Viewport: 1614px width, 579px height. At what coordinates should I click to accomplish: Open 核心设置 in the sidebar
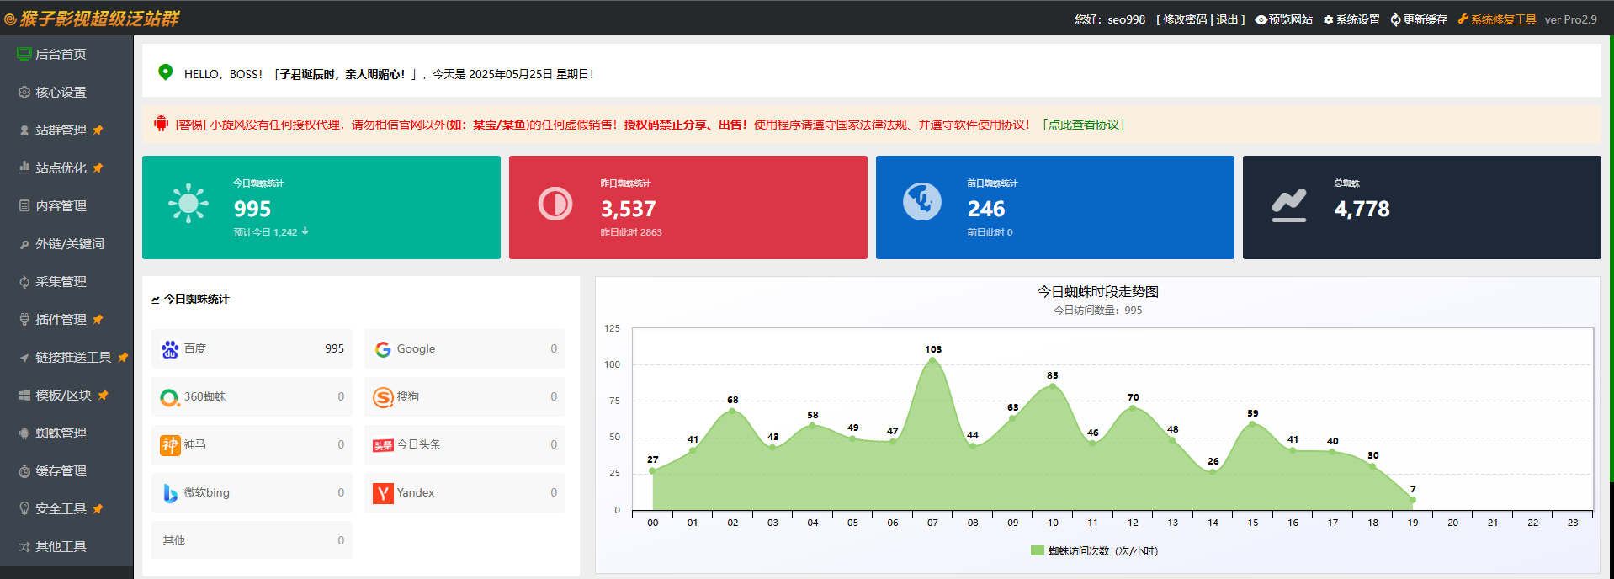tap(61, 93)
